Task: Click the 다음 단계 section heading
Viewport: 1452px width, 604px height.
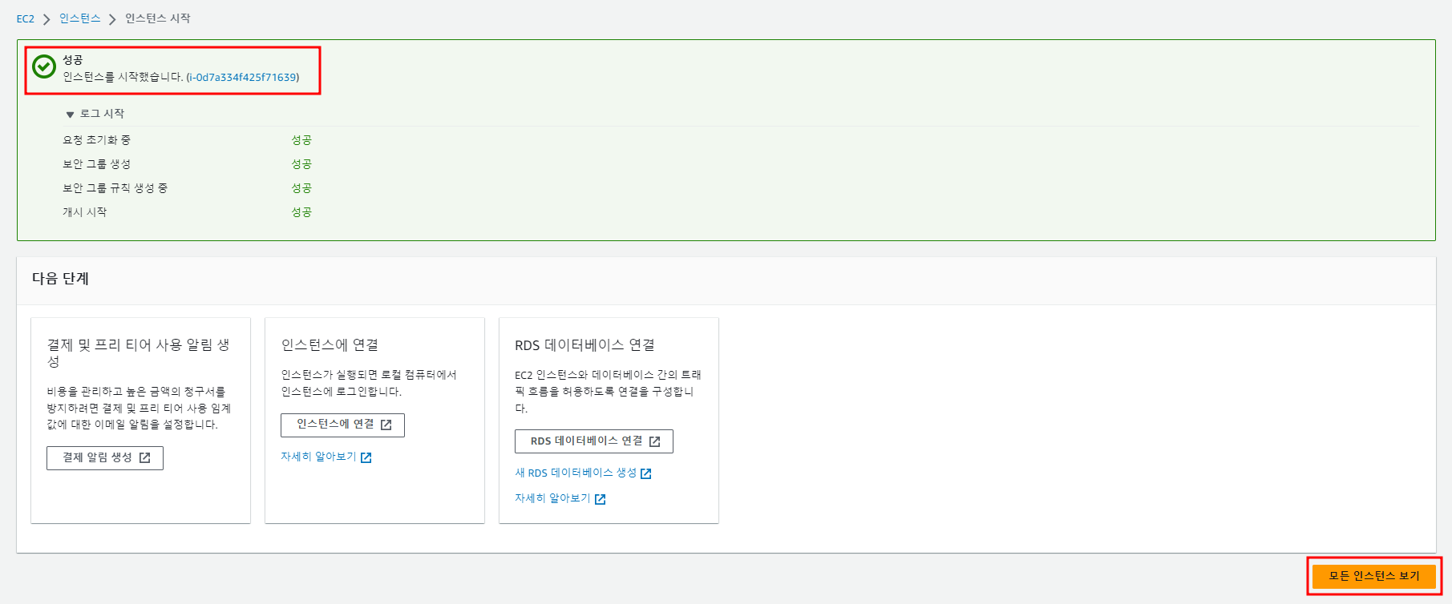Action: point(61,279)
